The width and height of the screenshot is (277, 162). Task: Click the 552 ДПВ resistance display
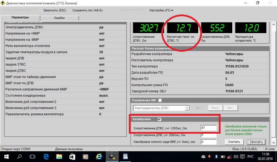point(217,28)
